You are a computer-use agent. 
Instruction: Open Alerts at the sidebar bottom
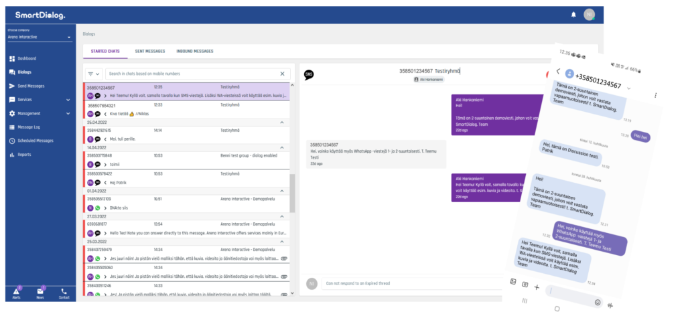coord(16,293)
